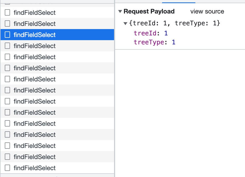Click the {treeId: 1, treeType: 1} summary text
Viewport: 245px width, 177px height.
click(175, 24)
